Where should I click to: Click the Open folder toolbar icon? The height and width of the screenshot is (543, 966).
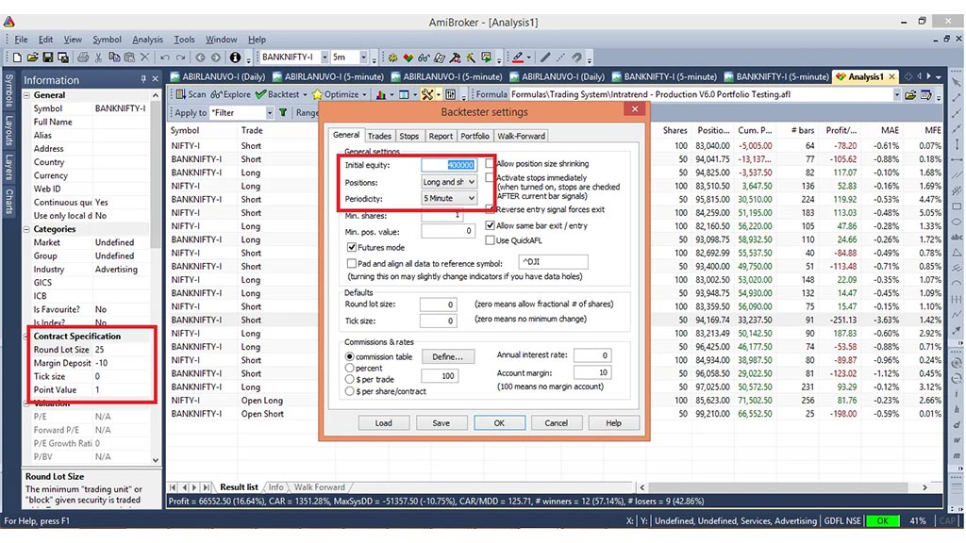[32, 58]
